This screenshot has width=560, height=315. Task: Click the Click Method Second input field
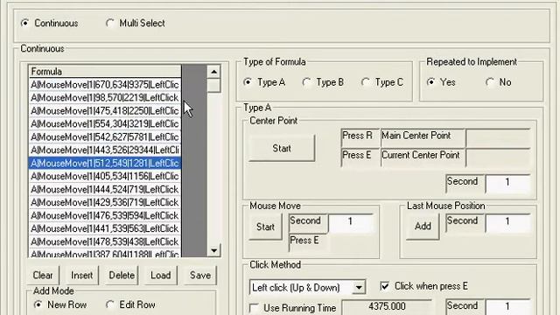point(507,307)
